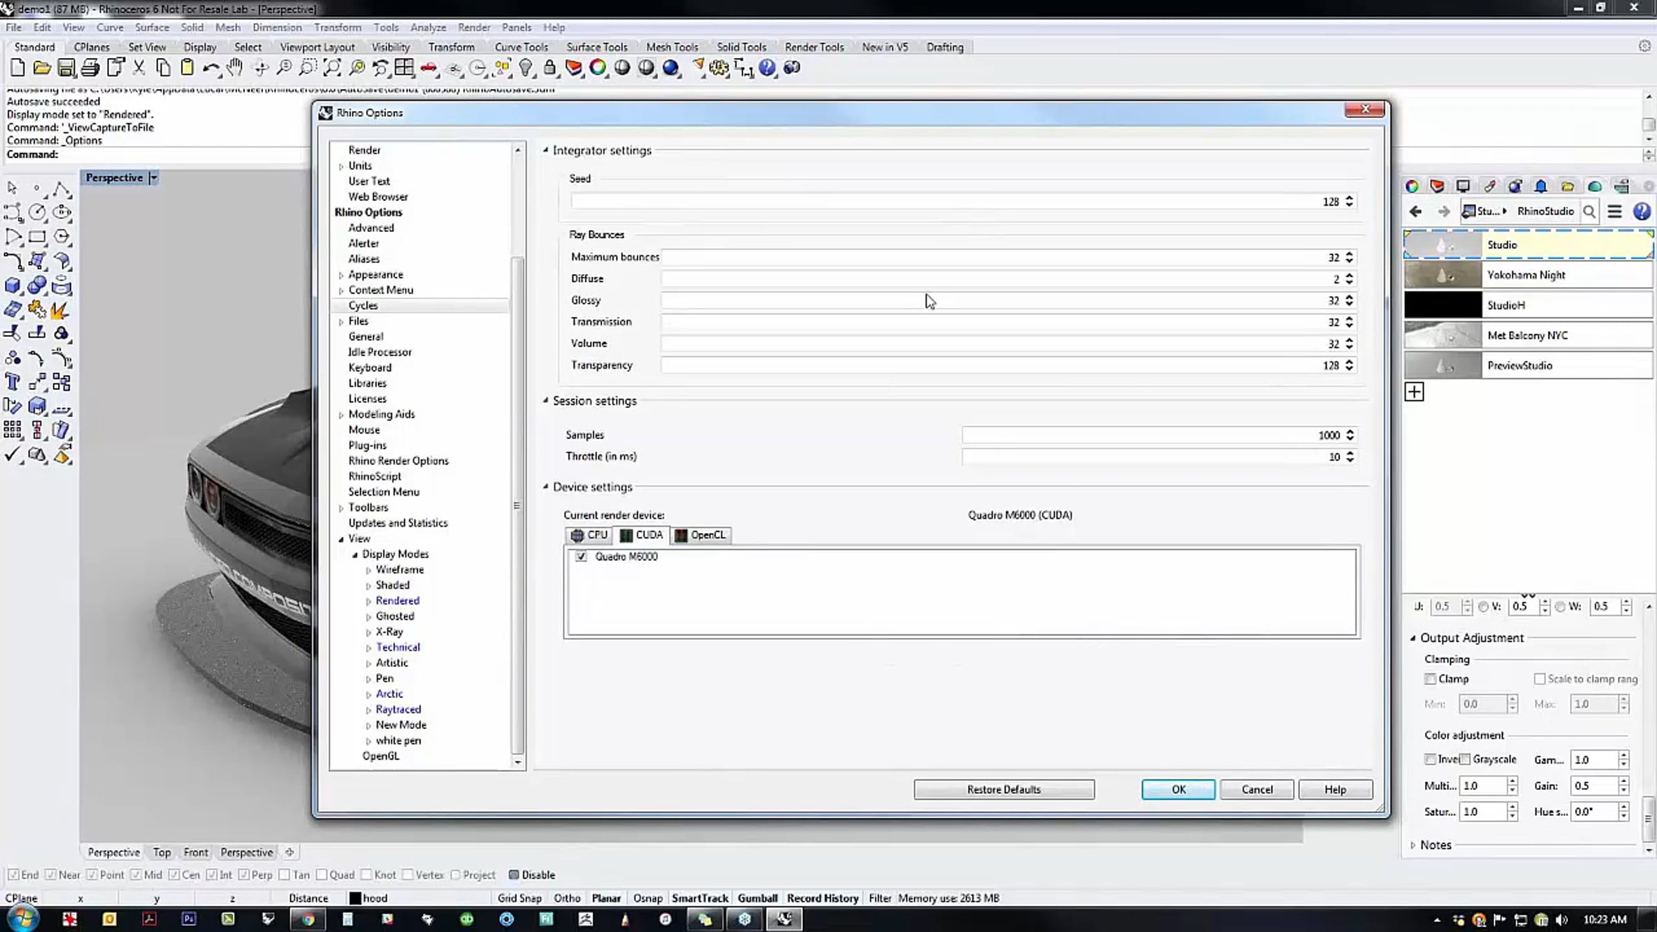Viewport: 1657px width, 932px height.
Task: Click the padlock Lock icon
Action: coord(550,68)
